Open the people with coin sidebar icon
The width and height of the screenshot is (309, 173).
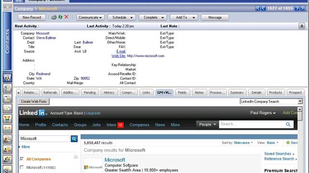tap(7, 149)
